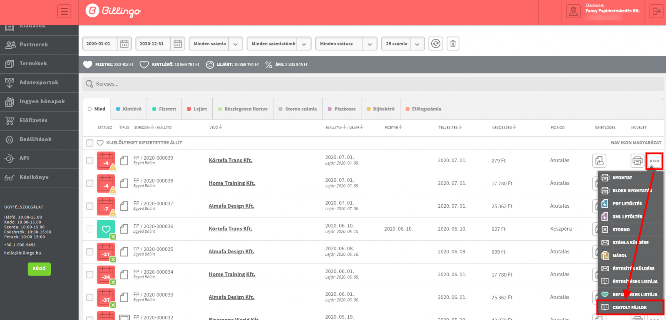Switch to the Fizetett tab
Image resolution: width=666 pixels, height=320 pixels.
[x=164, y=109]
